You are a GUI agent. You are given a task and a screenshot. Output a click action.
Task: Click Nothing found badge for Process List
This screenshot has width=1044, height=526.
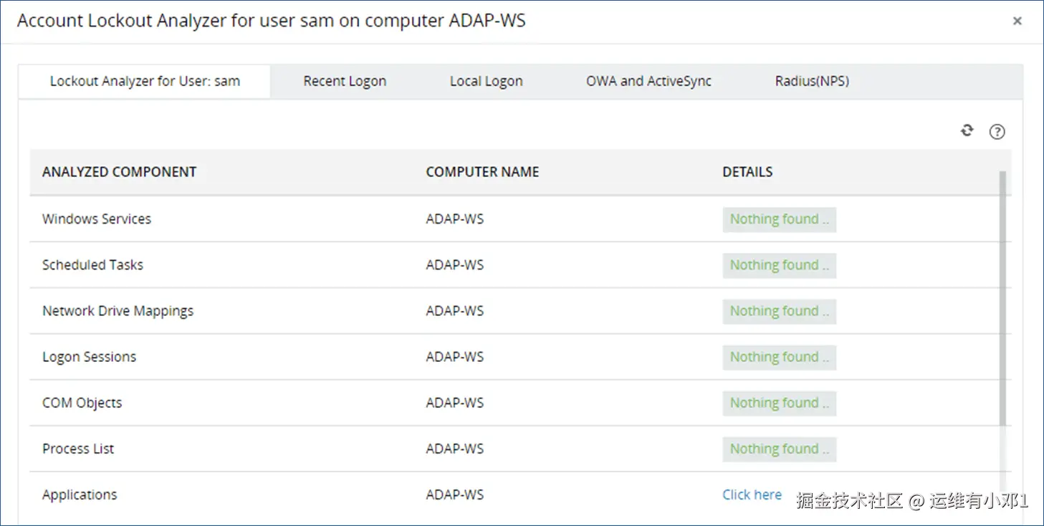779,449
